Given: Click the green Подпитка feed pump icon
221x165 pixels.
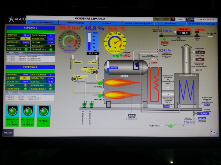Looking at the screenshot, I should pyautogui.click(x=171, y=126).
